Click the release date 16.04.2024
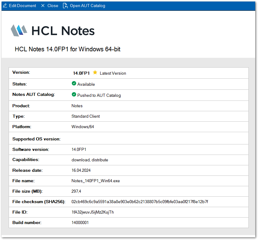 pos(81,171)
